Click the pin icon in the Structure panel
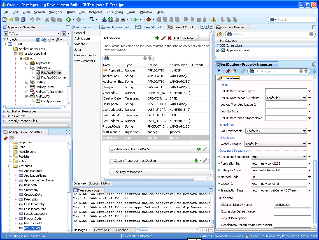This screenshot has height=240, width=319. [6, 138]
